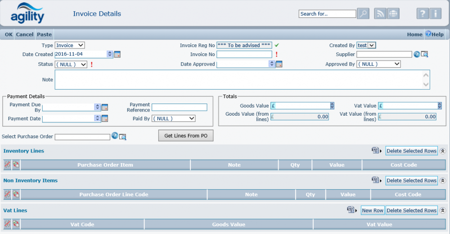
Task: Click OK in the toolbar
Action: 9,35
